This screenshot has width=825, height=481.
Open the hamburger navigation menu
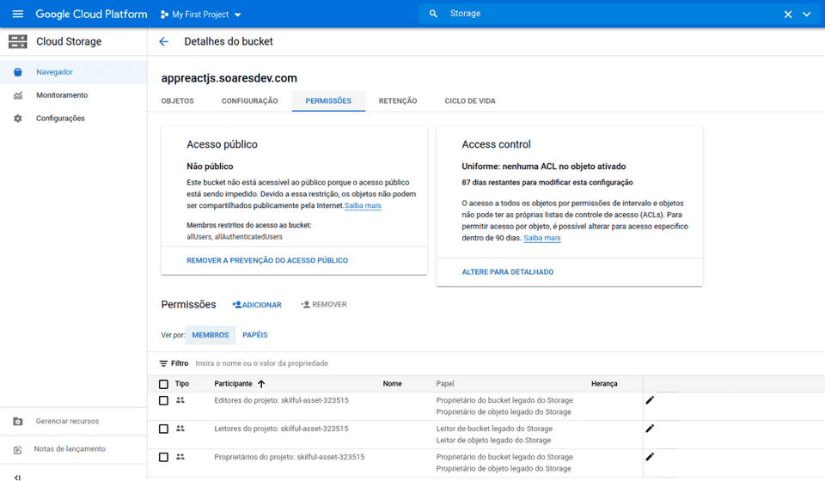click(18, 15)
